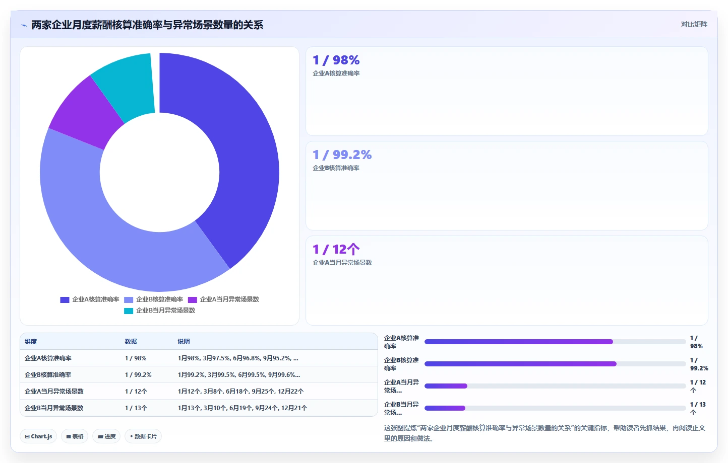Click the 企业A核算准确率 progress bar
The image size is (728, 463).
coord(555,342)
